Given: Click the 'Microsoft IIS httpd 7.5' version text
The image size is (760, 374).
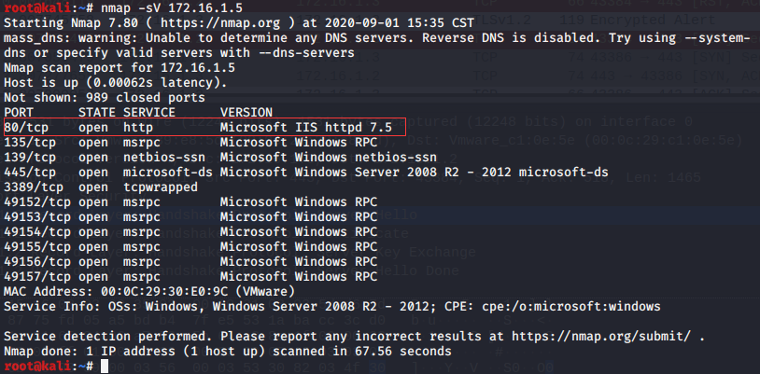Looking at the screenshot, I should pyautogui.click(x=313, y=126).
